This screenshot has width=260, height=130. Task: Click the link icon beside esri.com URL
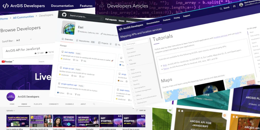[102, 34]
